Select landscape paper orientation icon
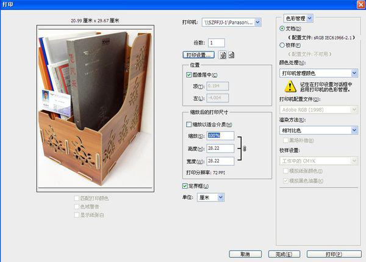Screen dimensions: 366x262 coord(231,55)
